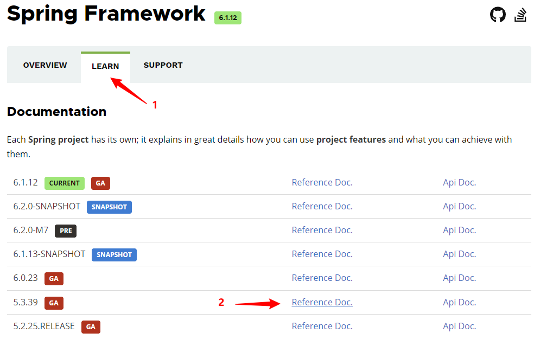The height and width of the screenshot is (352, 534).
Task: Click the SNAPSHOT badge next to 6.2.0-SNAPSHOT
Action: (x=109, y=207)
